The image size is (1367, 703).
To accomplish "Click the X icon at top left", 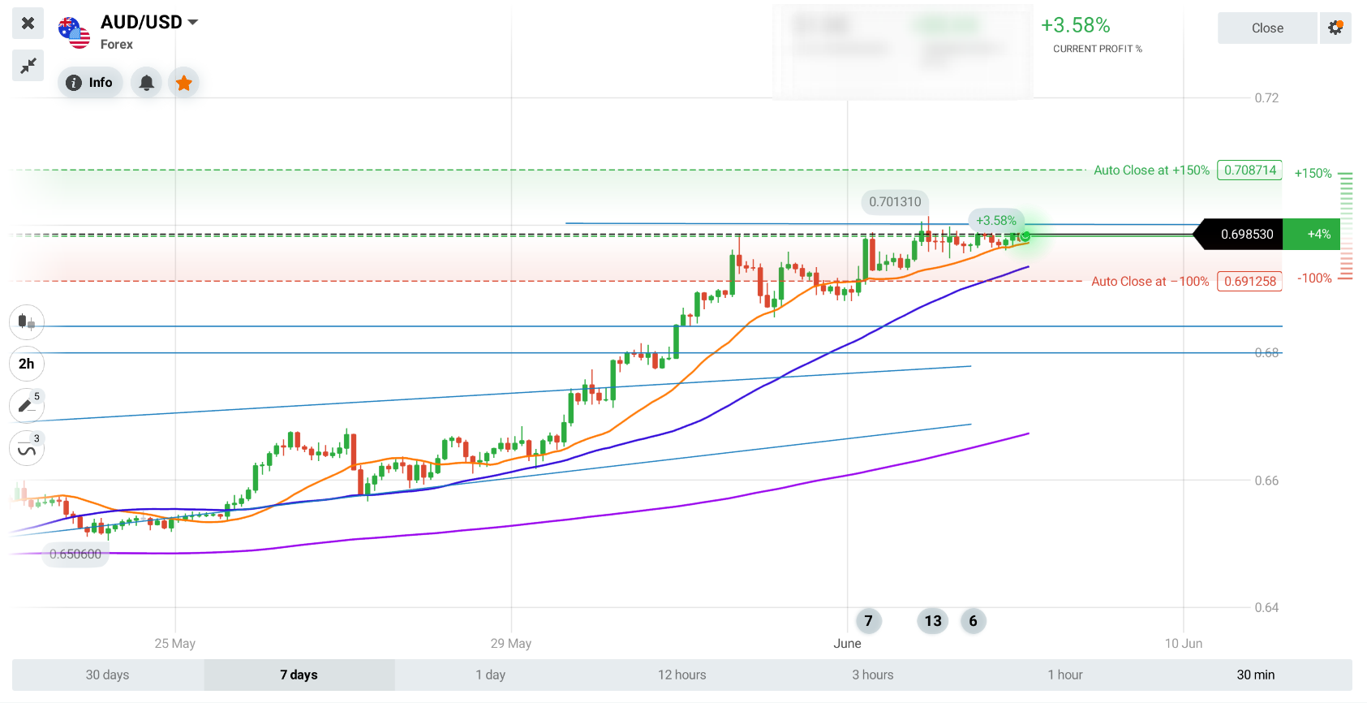I will click(28, 23).
